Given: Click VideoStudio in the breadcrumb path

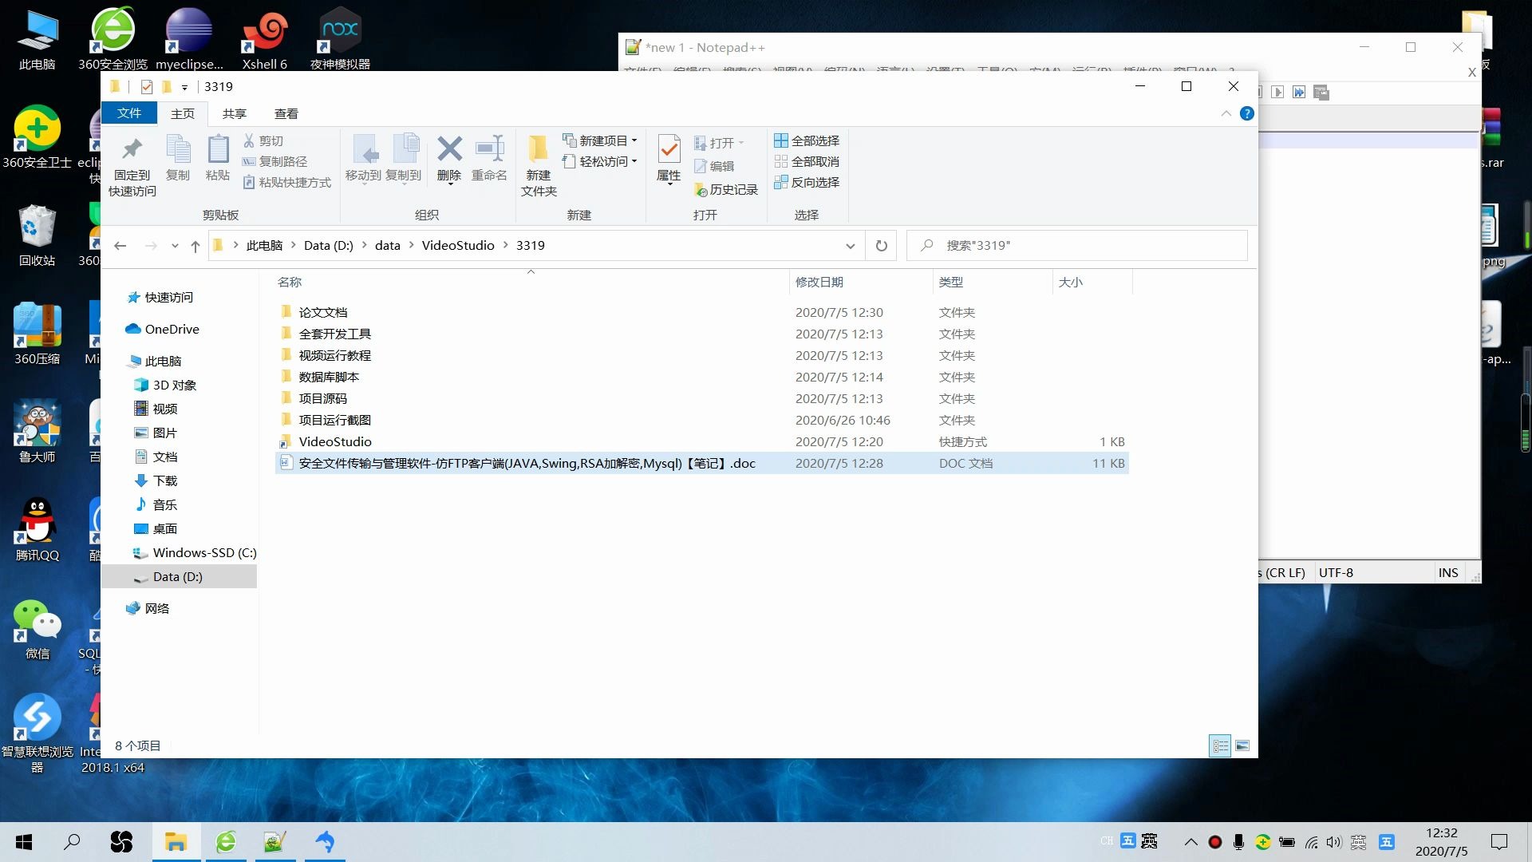Looking at the screenshot, I should tap(457, 246).
